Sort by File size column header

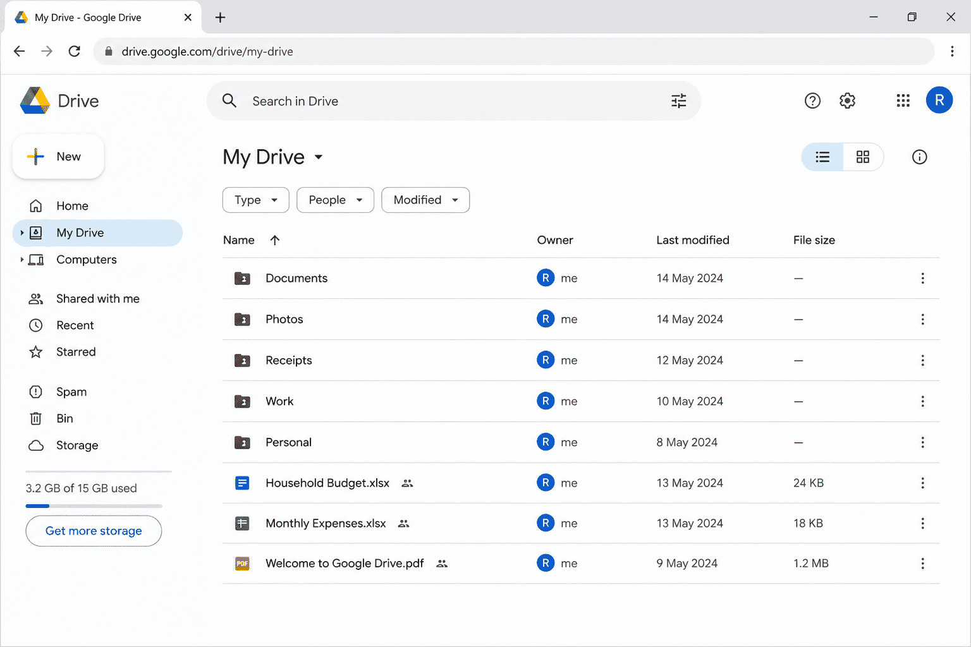pos(814,240)
